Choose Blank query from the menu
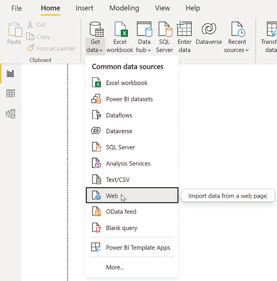277x281 pixels. point(132,228)
